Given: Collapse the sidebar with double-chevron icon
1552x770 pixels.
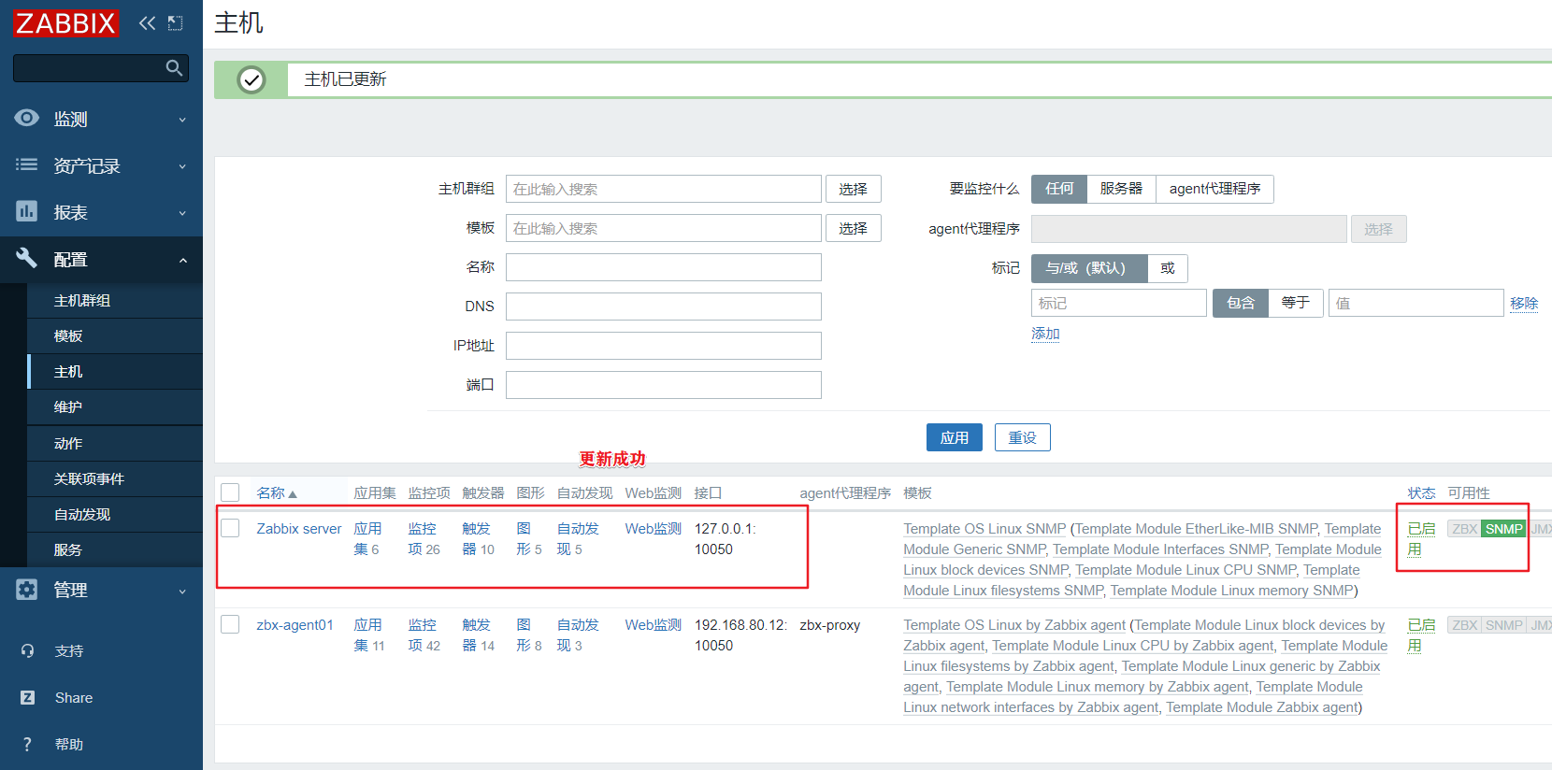Looking at the screenshot, I should pos(147,22).
